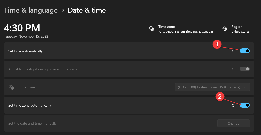Viewport: 261px width, 135px height.
Task: Select the Set time automatically row label
Action: 26,51
